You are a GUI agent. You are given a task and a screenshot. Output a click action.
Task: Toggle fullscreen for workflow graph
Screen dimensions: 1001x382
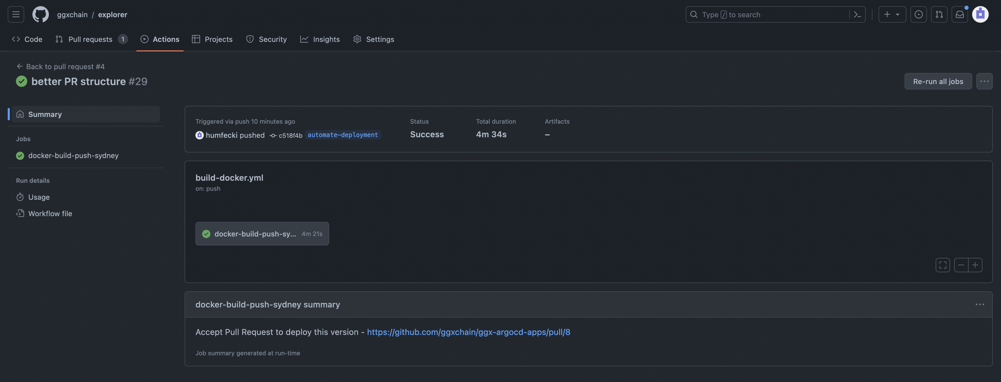(943, 265)
